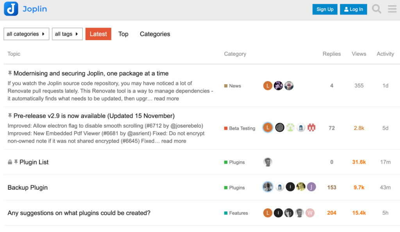The width and height of the screenshot is (400, 232).
Task: Click the Sign Up button
Action: [x=325, y=9]
